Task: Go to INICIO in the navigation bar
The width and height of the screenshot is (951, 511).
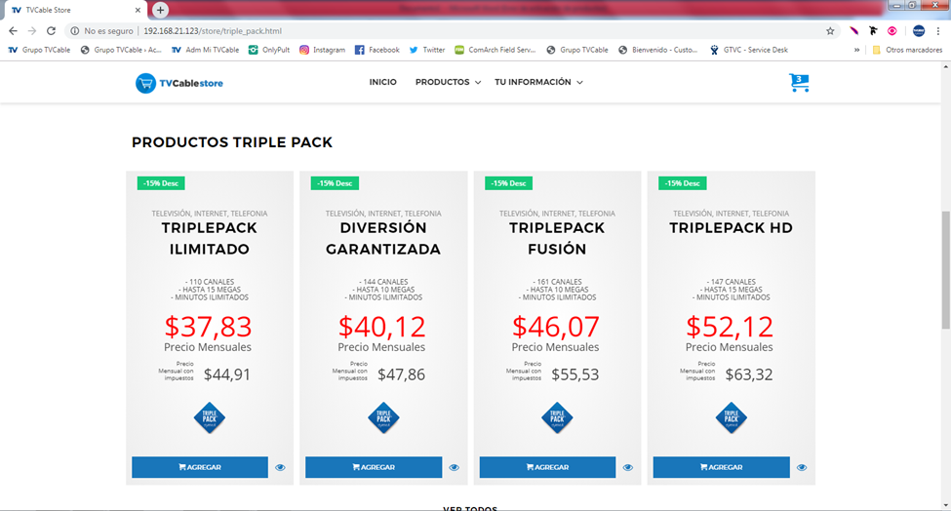Action: point(382,82)
